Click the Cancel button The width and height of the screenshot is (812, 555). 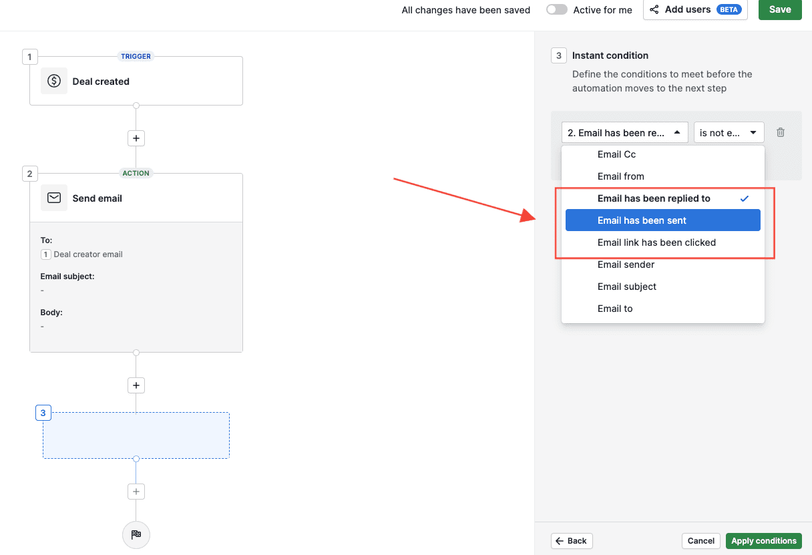(700, 541)
